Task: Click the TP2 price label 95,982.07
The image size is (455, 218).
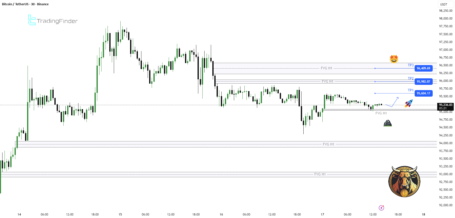Action: pyautogui.click(x=423, y=82)
